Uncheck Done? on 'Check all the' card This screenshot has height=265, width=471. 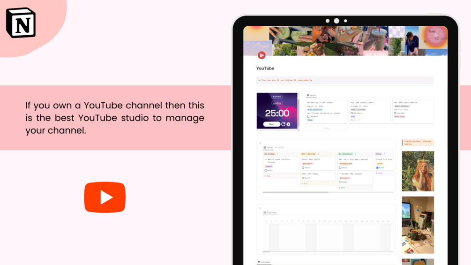[x=378, y=167]
